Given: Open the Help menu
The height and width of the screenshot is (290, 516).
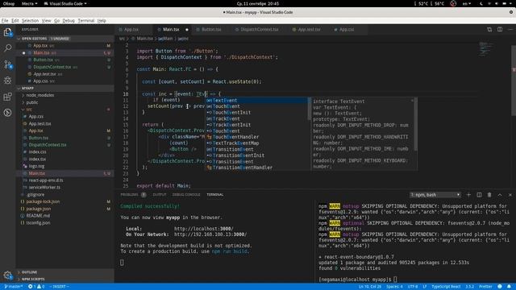Looking at the screenshot, I should point(102,20).
